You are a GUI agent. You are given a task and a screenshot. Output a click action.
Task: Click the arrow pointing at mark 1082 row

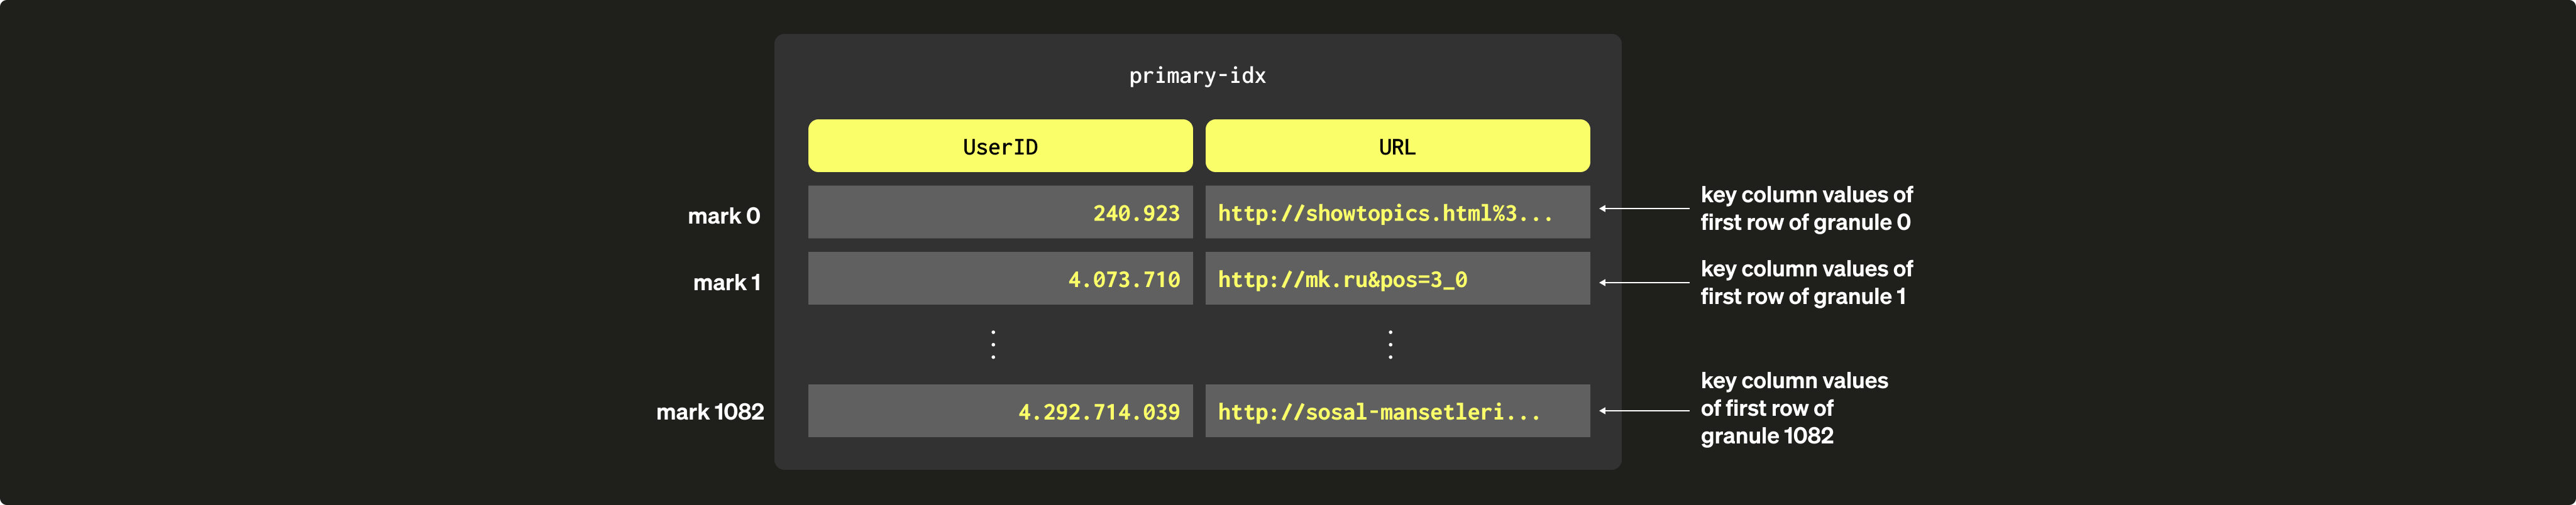point(1643,411)
